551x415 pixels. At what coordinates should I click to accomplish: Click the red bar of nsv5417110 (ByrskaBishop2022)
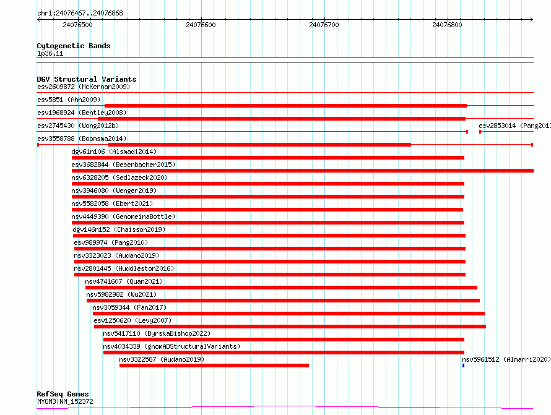[284, 340]
